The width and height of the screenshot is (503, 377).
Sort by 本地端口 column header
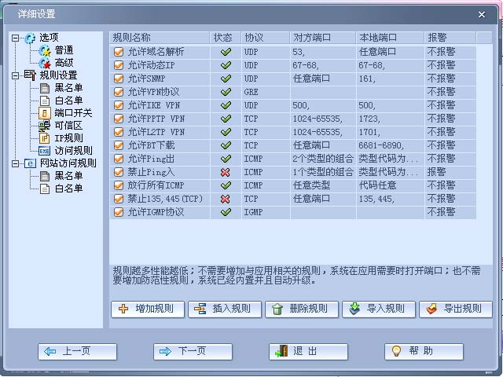(x=390, y=38)
